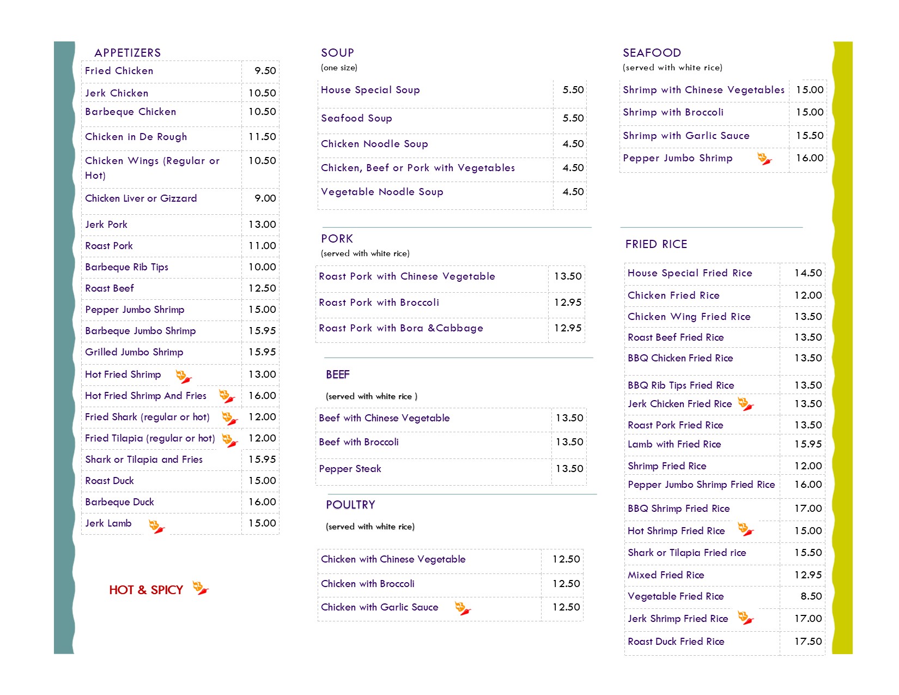Image resolution: width=899 pixels, height=695 pixels.
Task: Click the spicy icon next to Jerk Lamb
Action: pyautogui.click(x=156, y=526)
